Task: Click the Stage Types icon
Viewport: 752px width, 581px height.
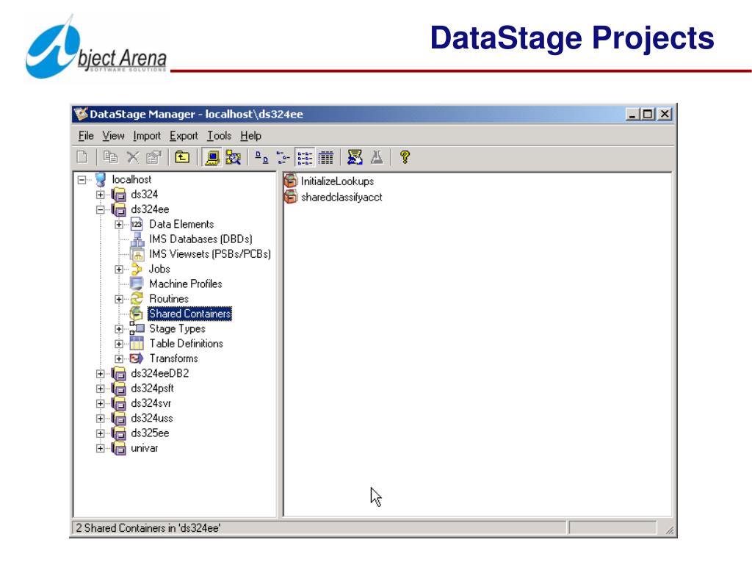Action: 137,328
